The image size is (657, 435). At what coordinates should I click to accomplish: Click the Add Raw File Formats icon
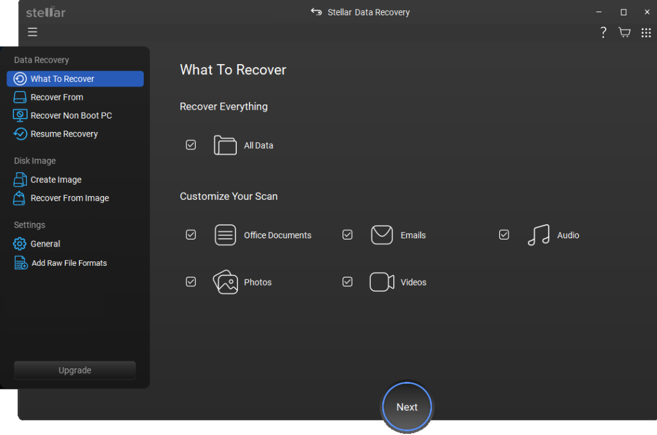coord(20,263)
